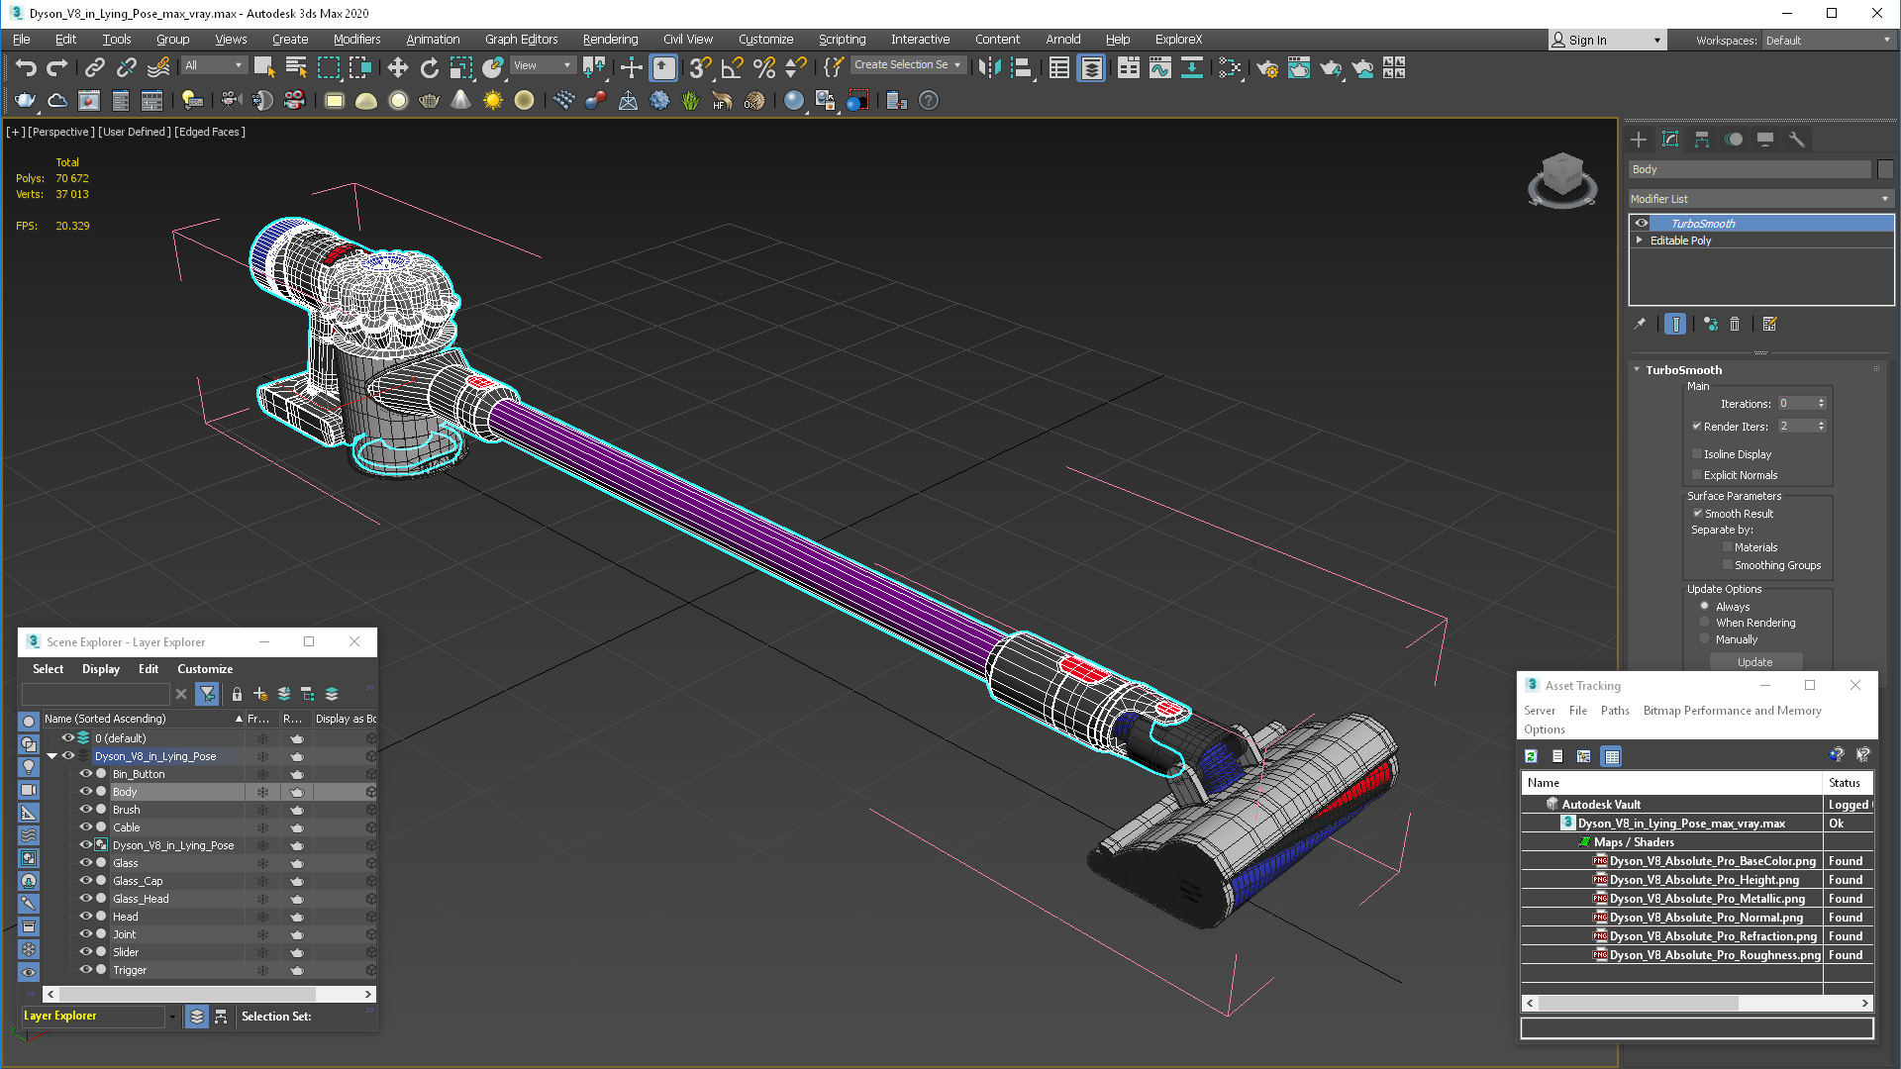Viewport: 1901px width, 1069px height.
Task: Open Customize menu in Scene Explorer
Action: [205, 669]
